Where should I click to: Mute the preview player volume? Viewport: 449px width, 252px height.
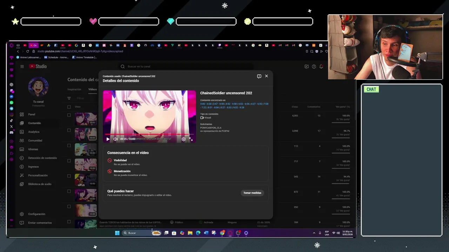click(x=115, y=139)
